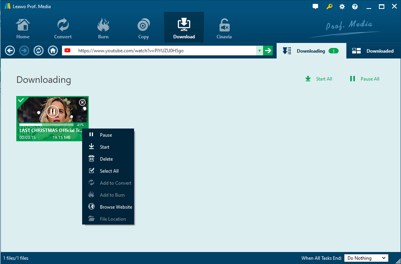This screenshot has width=401, height=264.
Task: Switch to the Downloading tab
Action: tap(311, 51)
